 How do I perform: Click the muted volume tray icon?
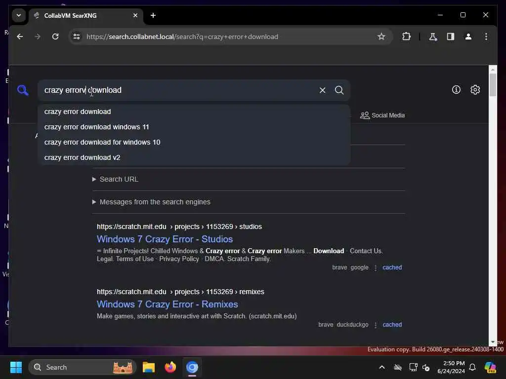tap(426, 367)
